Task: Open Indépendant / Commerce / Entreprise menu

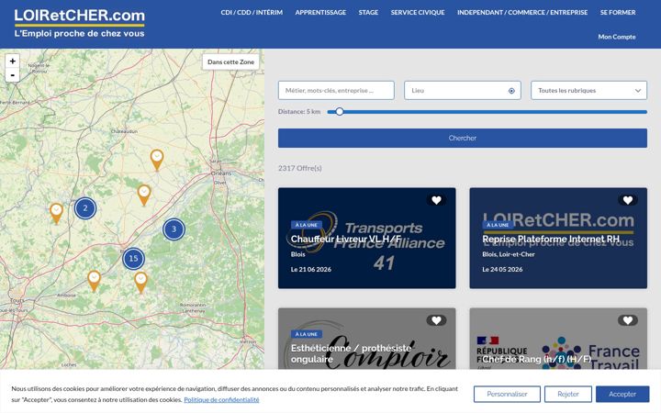Action: pos(522,13)
